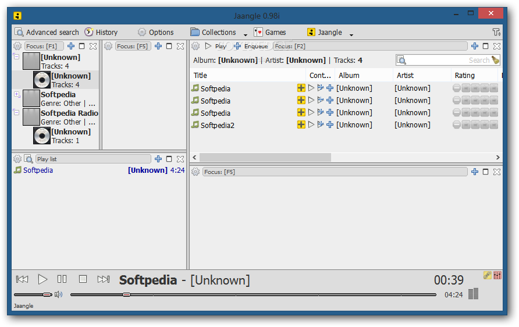Collapse the Softpedia Radio tree node
519x327 pixels.
click(16, 112)
